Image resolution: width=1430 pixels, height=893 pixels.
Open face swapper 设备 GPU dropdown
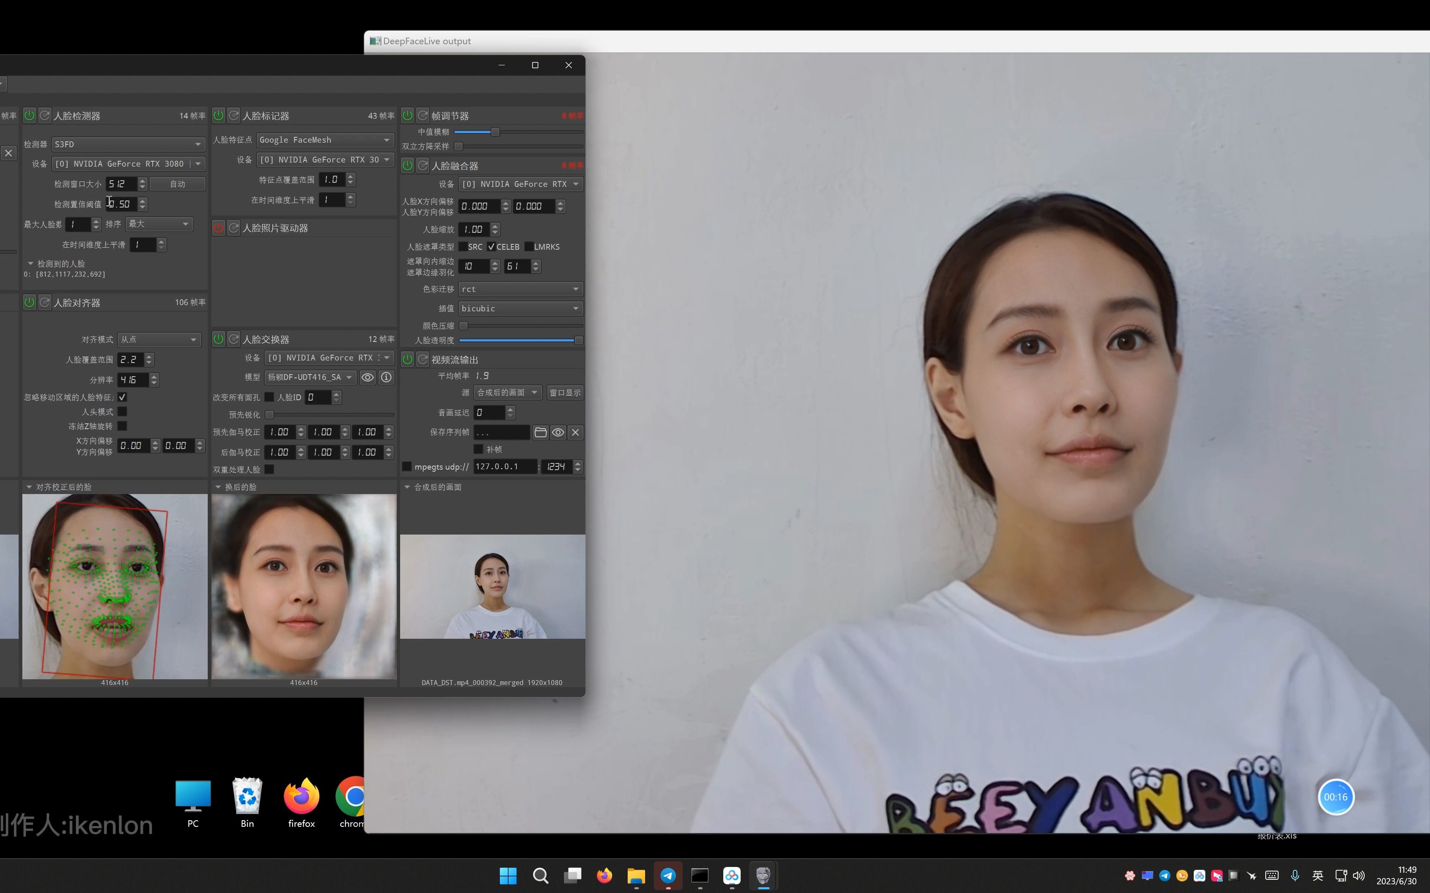[329, 358]
